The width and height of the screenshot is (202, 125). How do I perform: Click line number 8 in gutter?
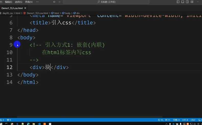11,38
